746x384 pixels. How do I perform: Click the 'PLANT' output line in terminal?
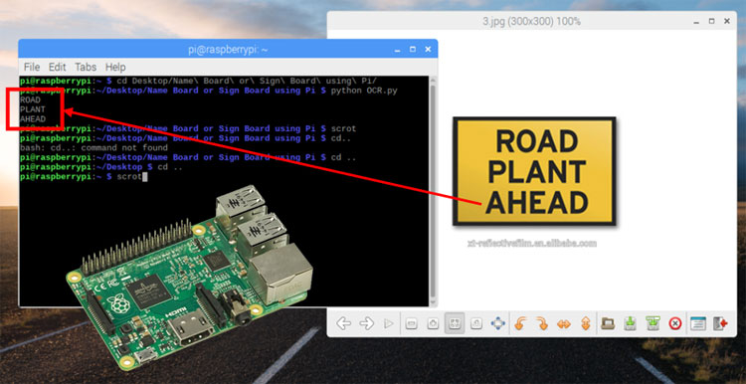33,109
